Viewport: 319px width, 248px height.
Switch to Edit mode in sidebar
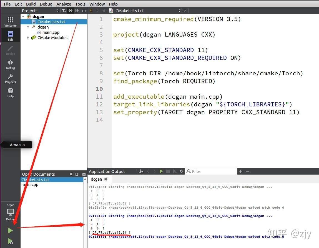pyautogui.click(x=10, y=36)
